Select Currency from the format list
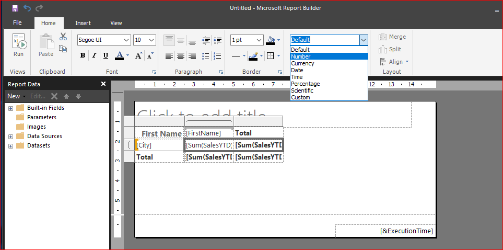The width and height of the screenshot is (503, 250). coord(303,63)
